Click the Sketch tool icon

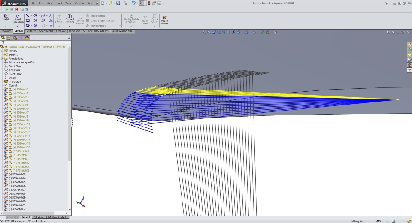pyautogui.click(x=6, y=17)
